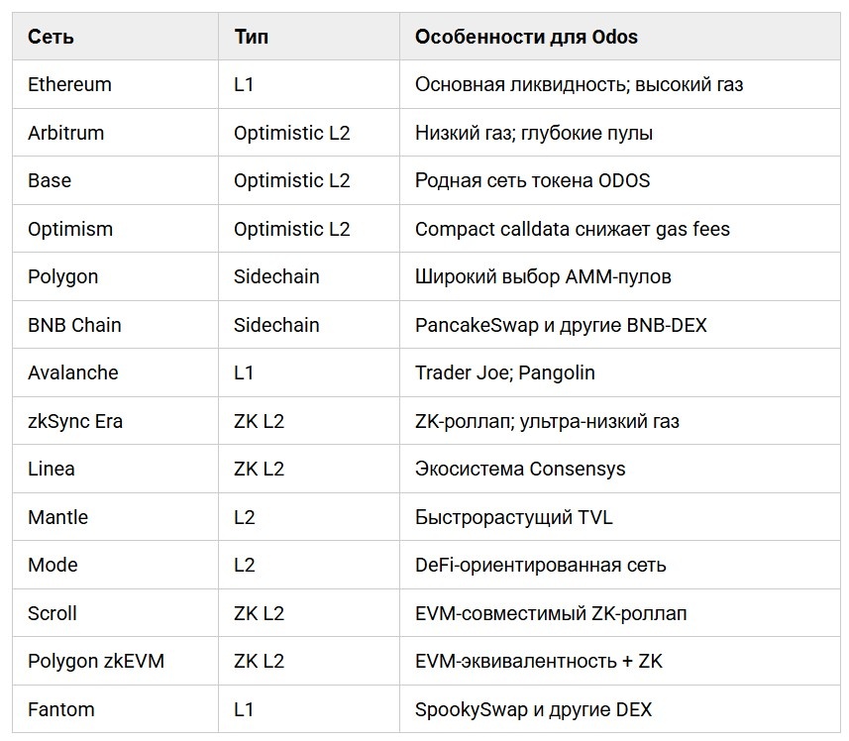Click 'Родная сеть токена ODOS' text
Viewport: 849px width, 741px height.
532,180
